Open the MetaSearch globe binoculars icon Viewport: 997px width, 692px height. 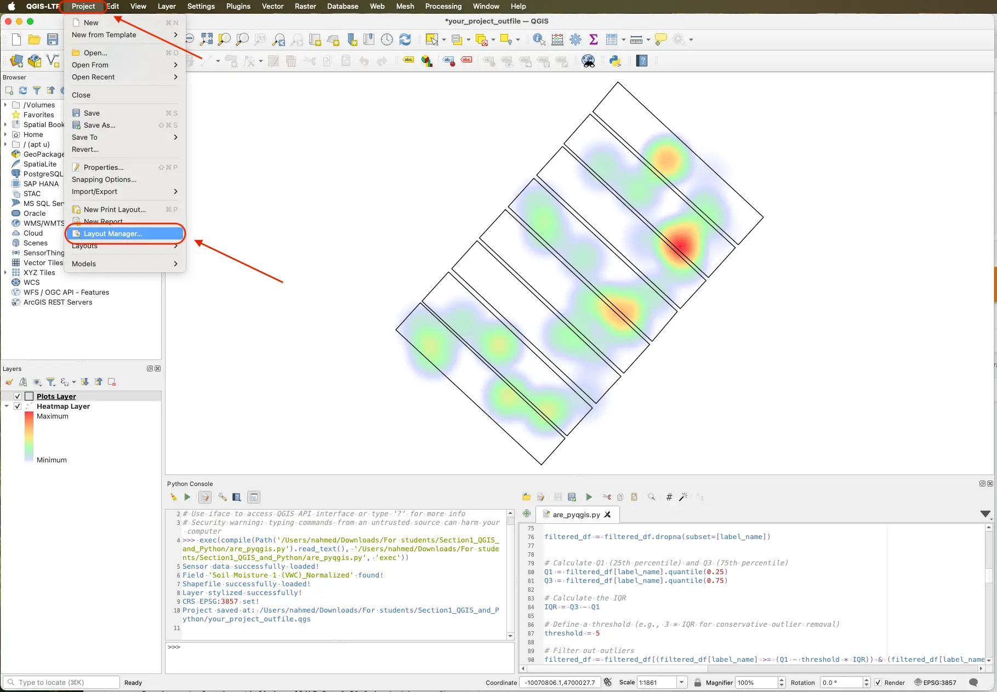coord(588,61)
